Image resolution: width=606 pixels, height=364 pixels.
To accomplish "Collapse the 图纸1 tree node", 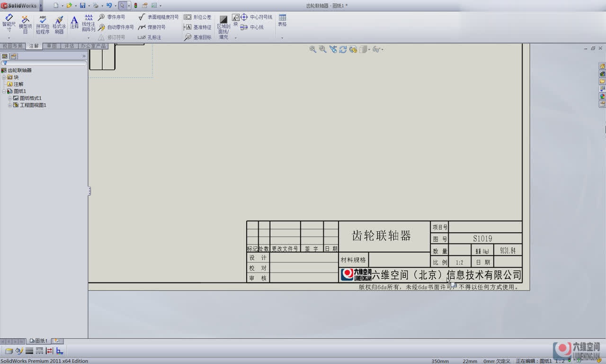I will [x=4, y=91].
